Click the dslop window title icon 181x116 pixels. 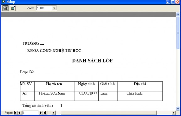3,2
